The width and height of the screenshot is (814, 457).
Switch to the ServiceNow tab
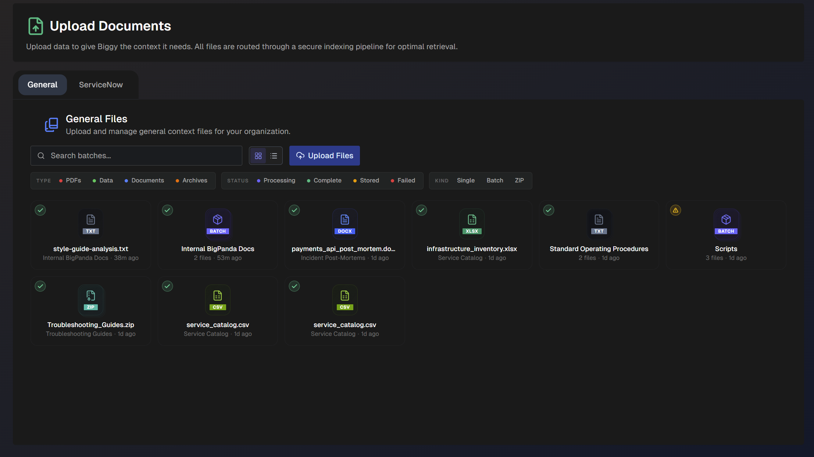click(x=101, y=84)
